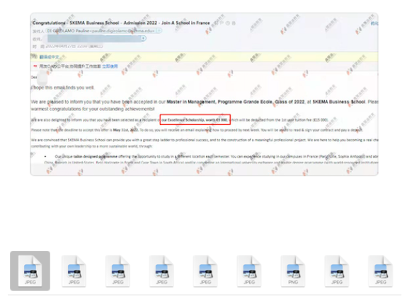Open the sixth JPEG file icon

pyautogui.click(x=249, y=271)
